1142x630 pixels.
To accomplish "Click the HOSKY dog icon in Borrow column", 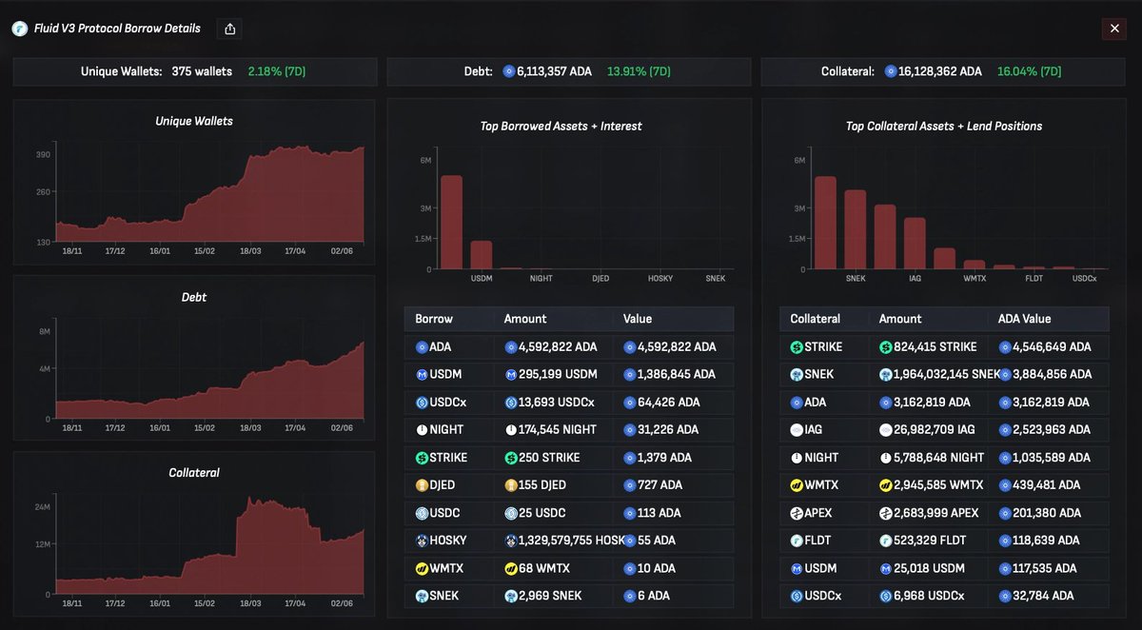I will pos(422,541).
